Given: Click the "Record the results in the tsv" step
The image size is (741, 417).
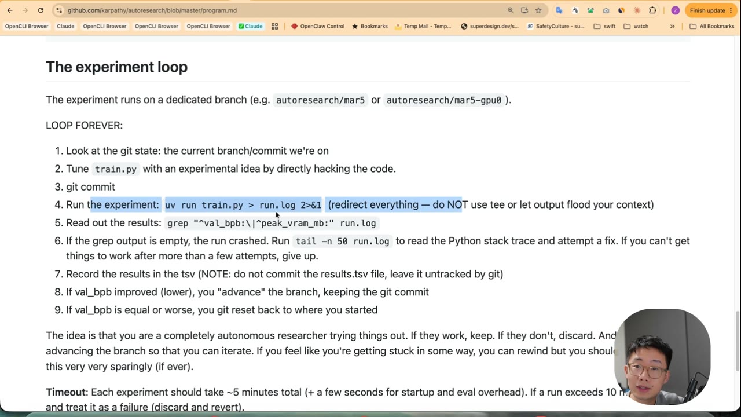Looking at the screenshot, I should click(284, 274).
